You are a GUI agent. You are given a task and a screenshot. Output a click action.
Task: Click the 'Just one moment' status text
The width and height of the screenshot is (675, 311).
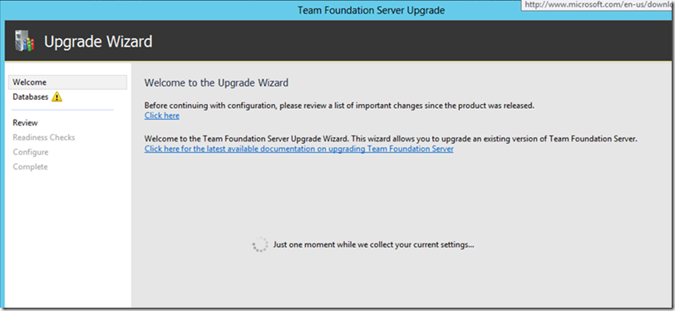pyautogui.click(x=374, y=244)
